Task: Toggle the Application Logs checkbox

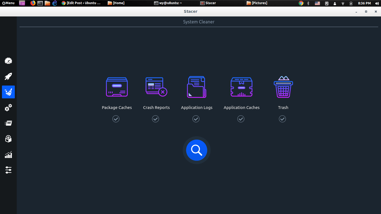Action: 196,119
